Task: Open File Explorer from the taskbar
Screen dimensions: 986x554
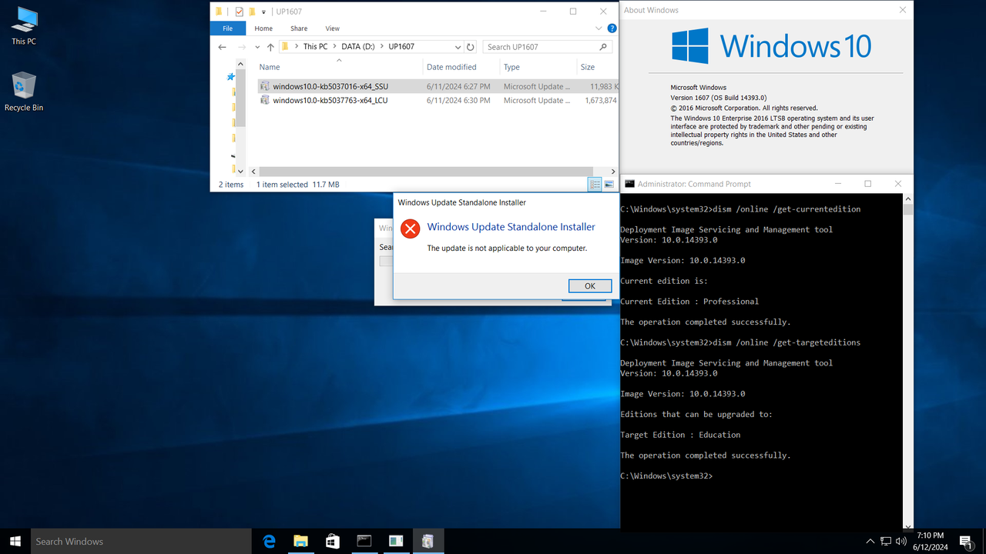Action: coord(301,542)
